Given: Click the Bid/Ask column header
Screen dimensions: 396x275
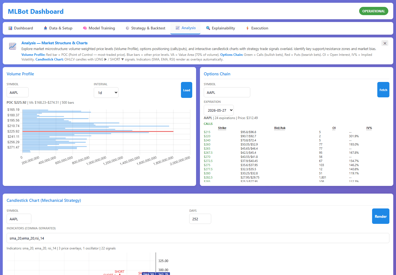Looking at the screenshot, I should coord(280,128).
